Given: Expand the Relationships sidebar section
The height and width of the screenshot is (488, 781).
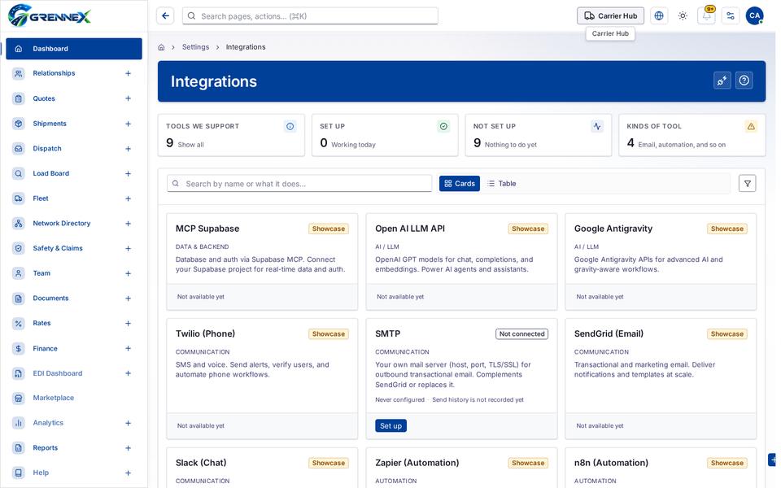Looking at the screenshot, I should (x=128, y=73).
